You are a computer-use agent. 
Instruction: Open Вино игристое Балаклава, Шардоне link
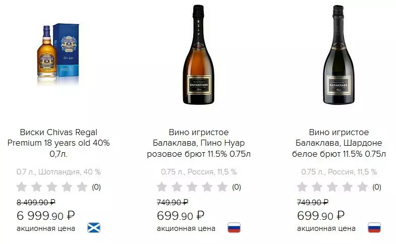pos(338,143)
